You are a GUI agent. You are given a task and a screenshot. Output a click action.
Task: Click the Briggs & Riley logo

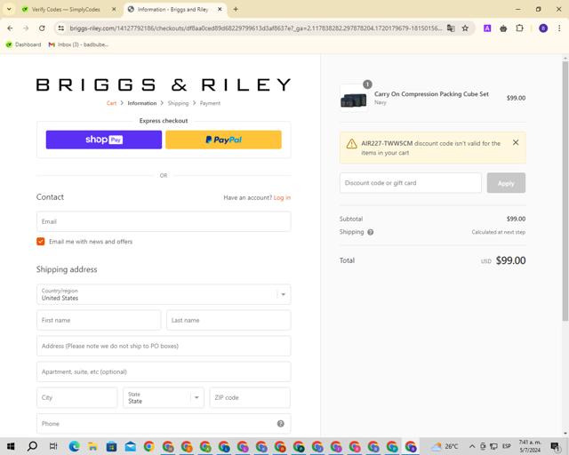164,85
